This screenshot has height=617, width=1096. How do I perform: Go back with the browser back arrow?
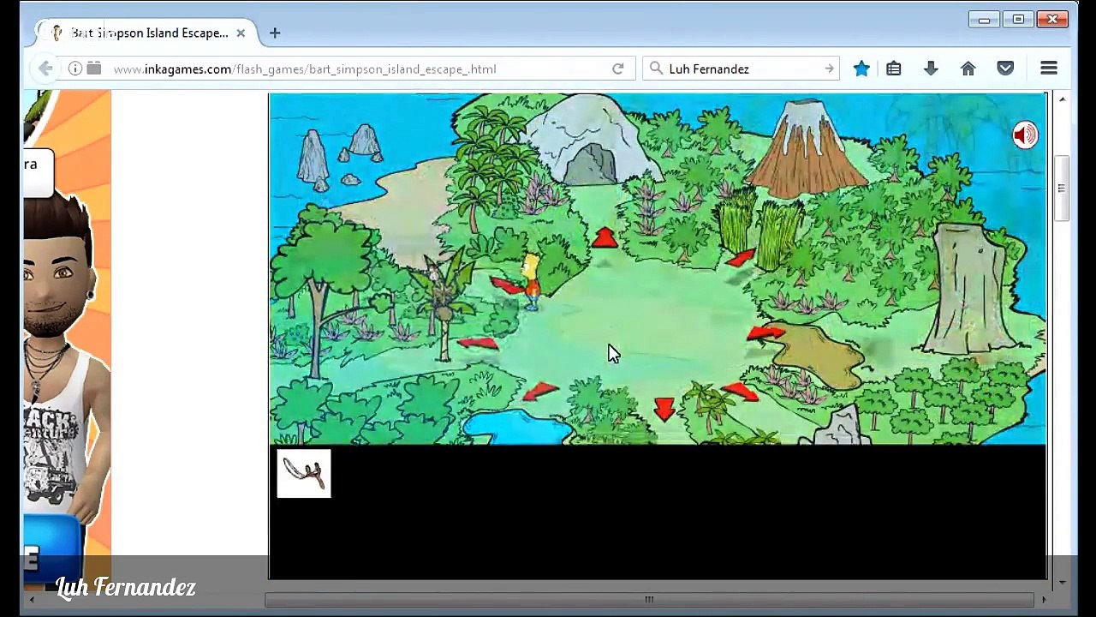pos(45,69)
